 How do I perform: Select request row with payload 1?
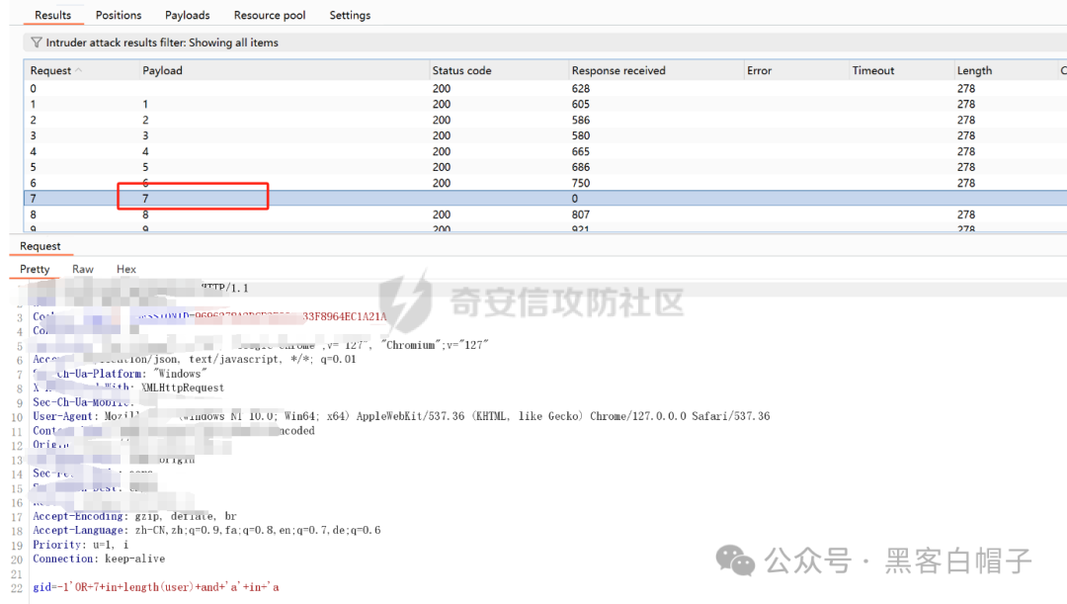pos(544,104)
